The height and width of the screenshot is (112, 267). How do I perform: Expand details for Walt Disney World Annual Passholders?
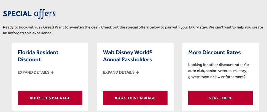119,73
